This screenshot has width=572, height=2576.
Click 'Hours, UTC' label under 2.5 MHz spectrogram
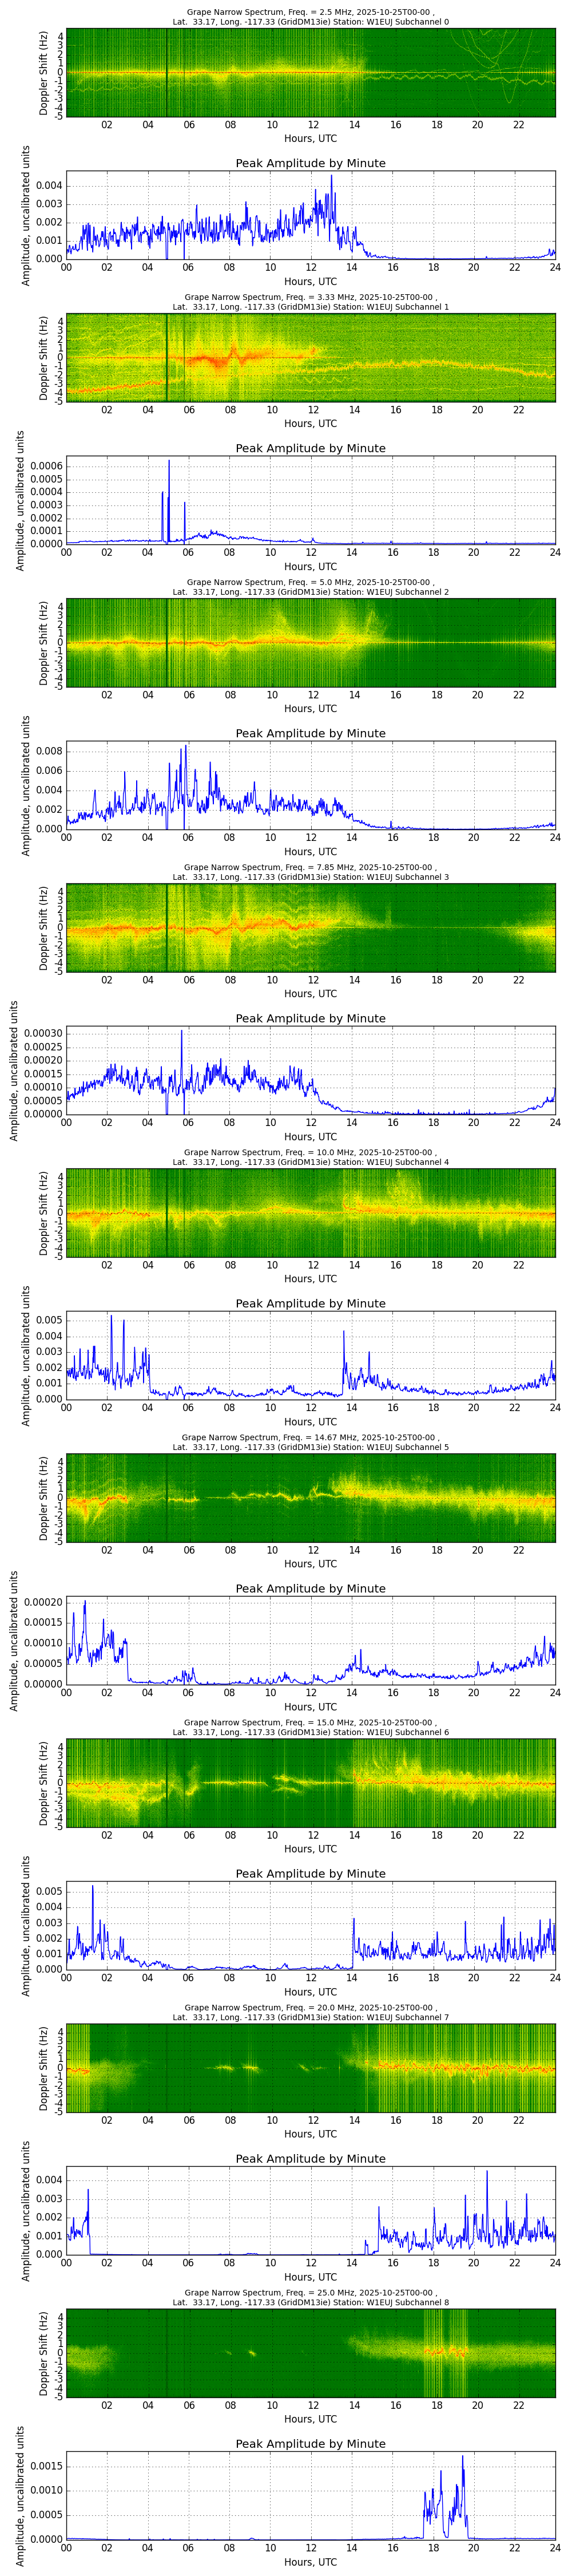tap(310, 138)
